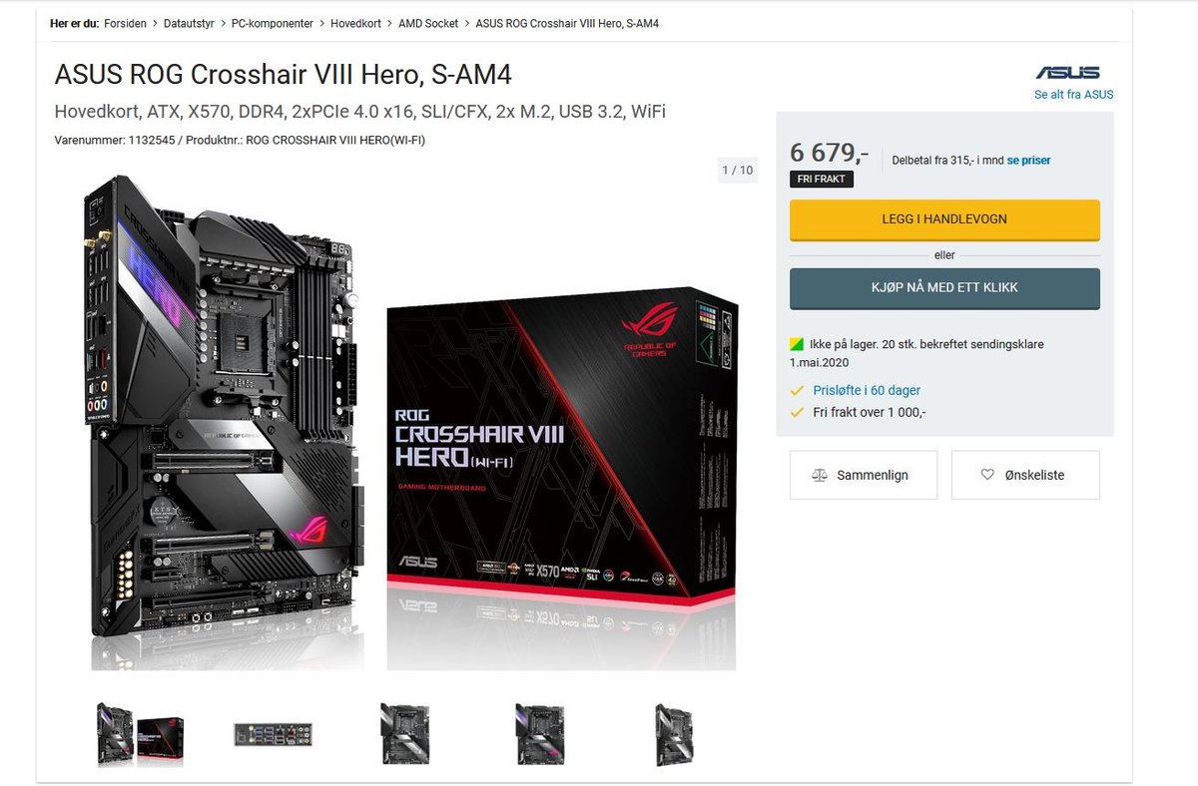
Task: Click the checkmark beside Prisløfte i 60 dager
Action: tap(797, 391)
